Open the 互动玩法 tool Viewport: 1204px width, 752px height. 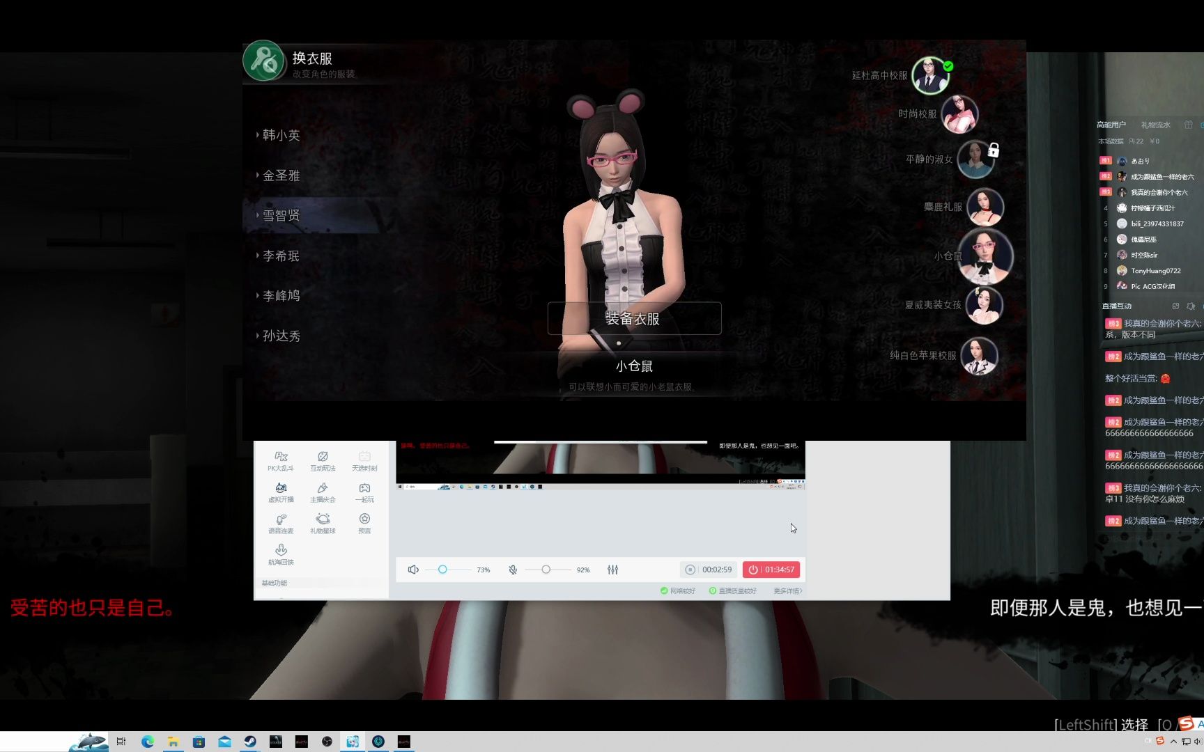pos(323,461)
